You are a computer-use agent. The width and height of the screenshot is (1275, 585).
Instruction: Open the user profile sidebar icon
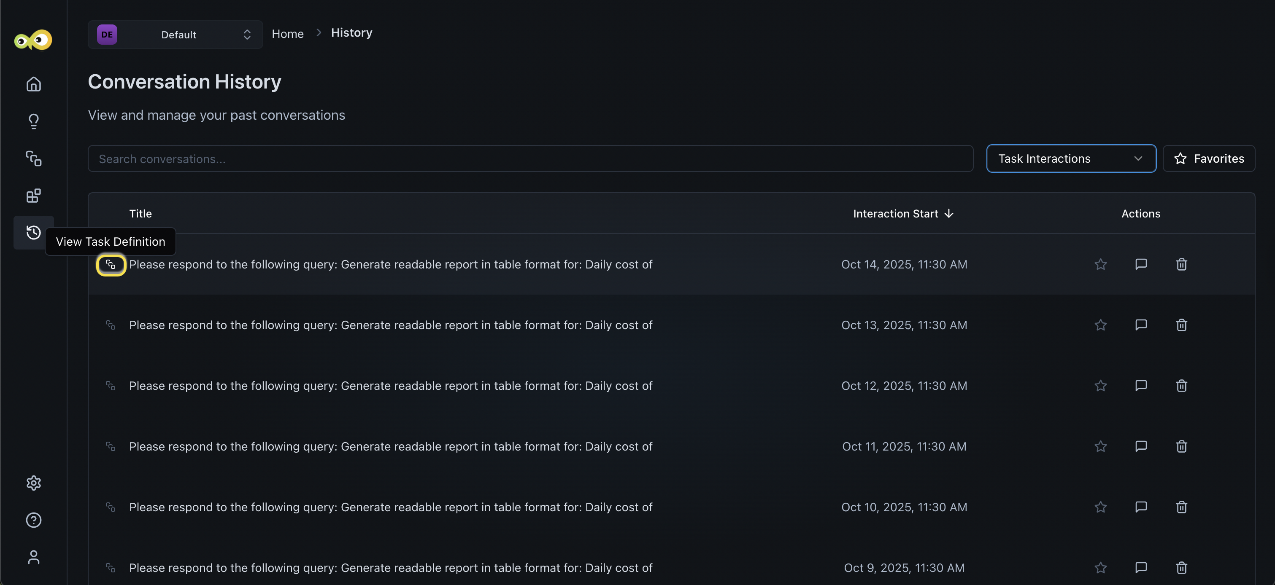tap(34, 557)
